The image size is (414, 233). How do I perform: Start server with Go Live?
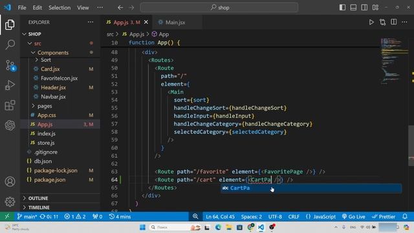click(x=353, y=217)
